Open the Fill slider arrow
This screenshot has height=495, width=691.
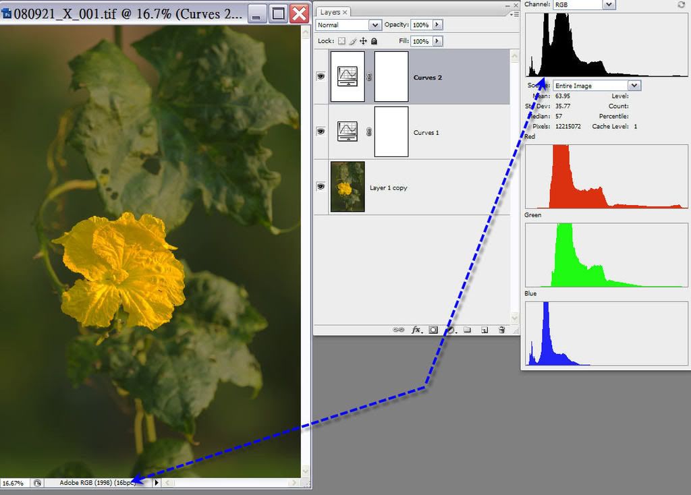click(437, 41)
